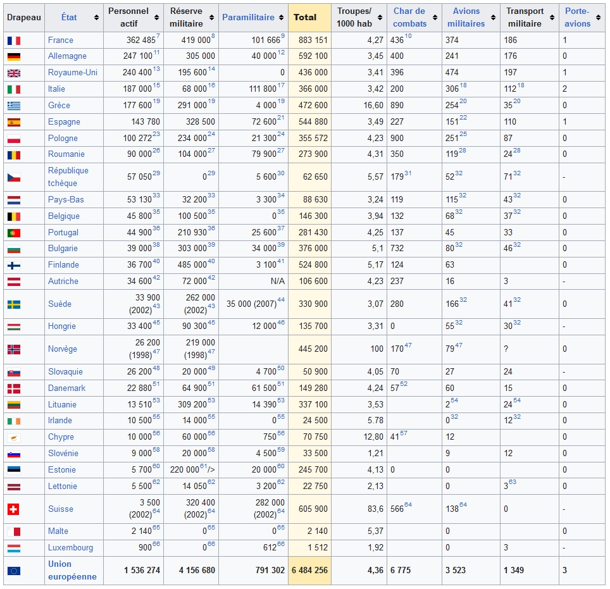Click the Chypre flag icon

[x=14, y=437]
